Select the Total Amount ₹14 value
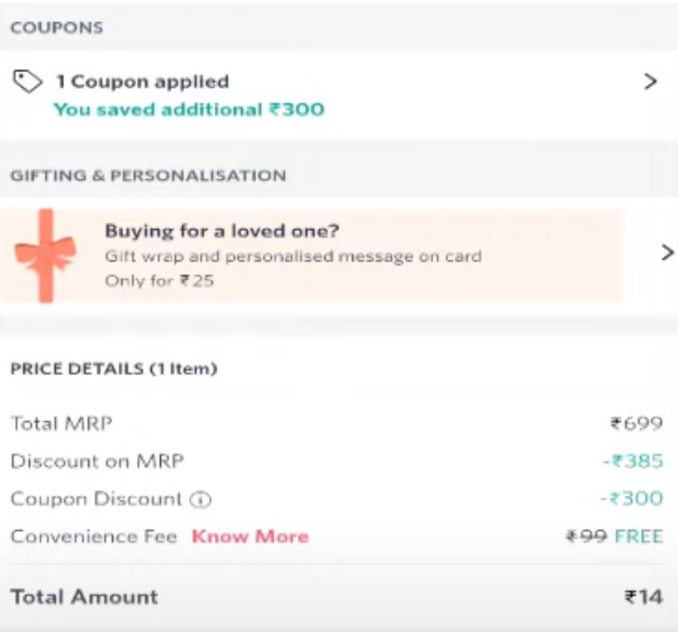The image size is (678, 632). point(644,598)
